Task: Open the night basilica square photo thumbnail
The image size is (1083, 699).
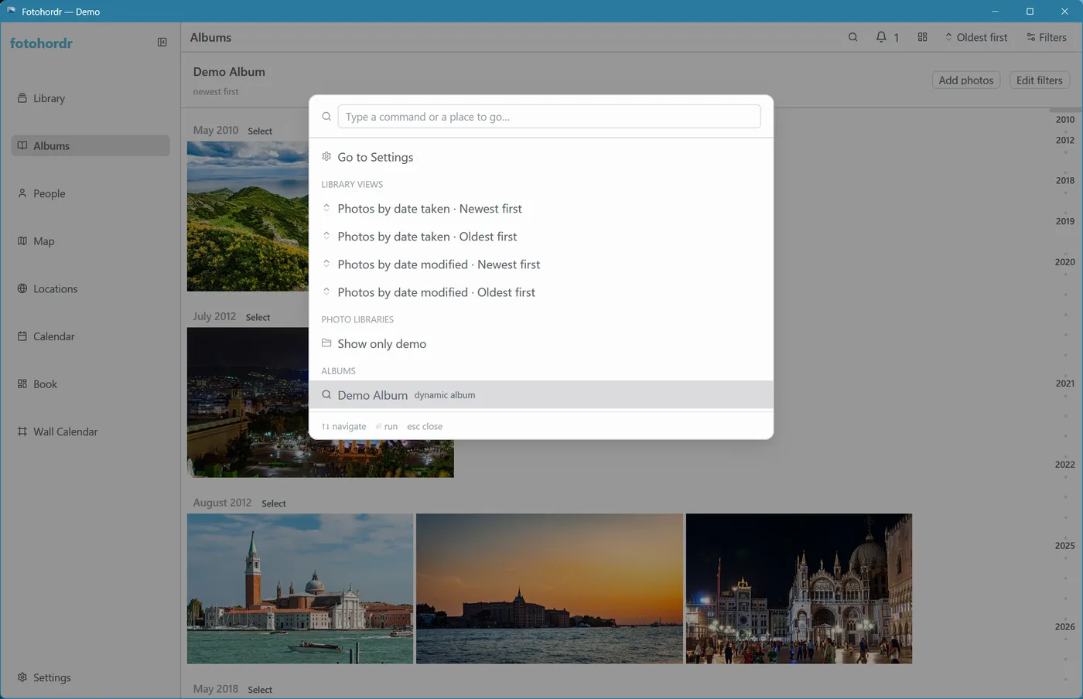Action: click(799, 588)
